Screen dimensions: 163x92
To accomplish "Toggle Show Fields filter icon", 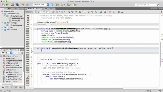I will (7, 87).
